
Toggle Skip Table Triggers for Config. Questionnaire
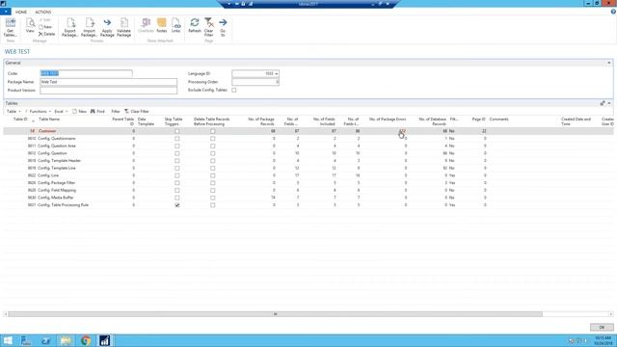(x=177, y=139)
